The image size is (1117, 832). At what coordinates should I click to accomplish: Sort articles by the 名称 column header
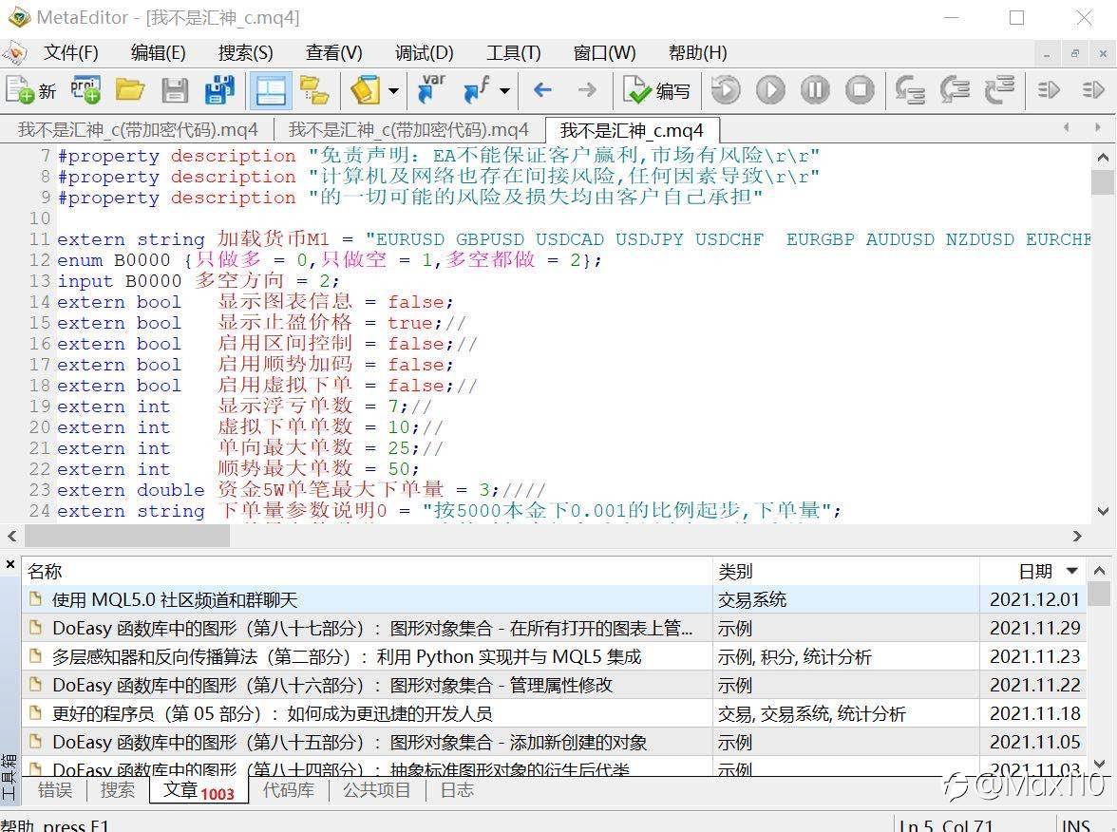[367, 572]
